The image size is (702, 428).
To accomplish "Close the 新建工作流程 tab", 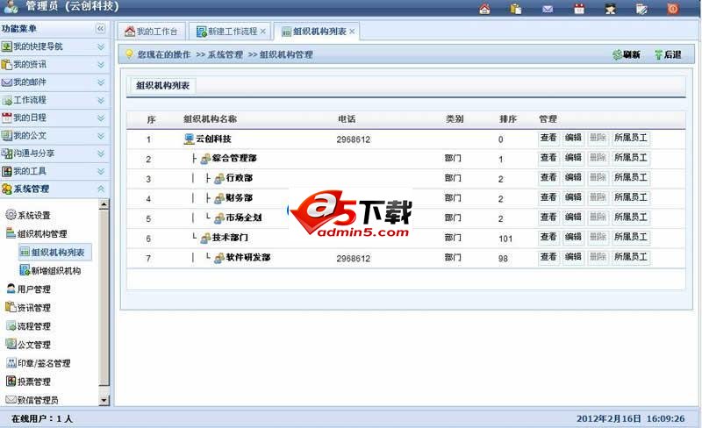I will (263, 32).
